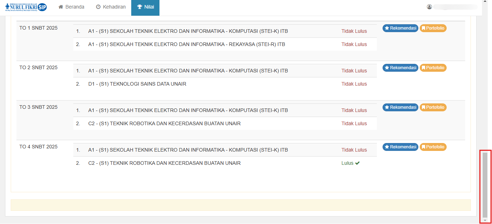Click the Nurul Fikri SIP logo

coord(26,7)
